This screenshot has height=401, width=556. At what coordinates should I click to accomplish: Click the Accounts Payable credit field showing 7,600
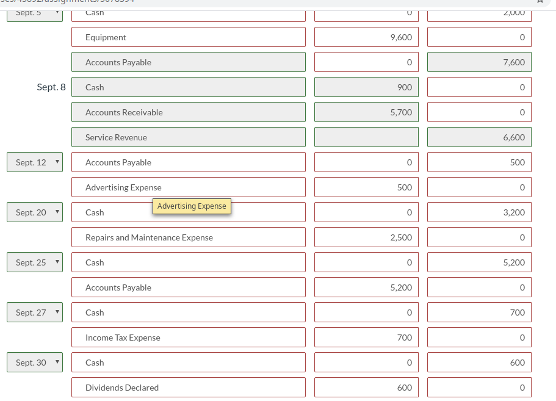479,62
